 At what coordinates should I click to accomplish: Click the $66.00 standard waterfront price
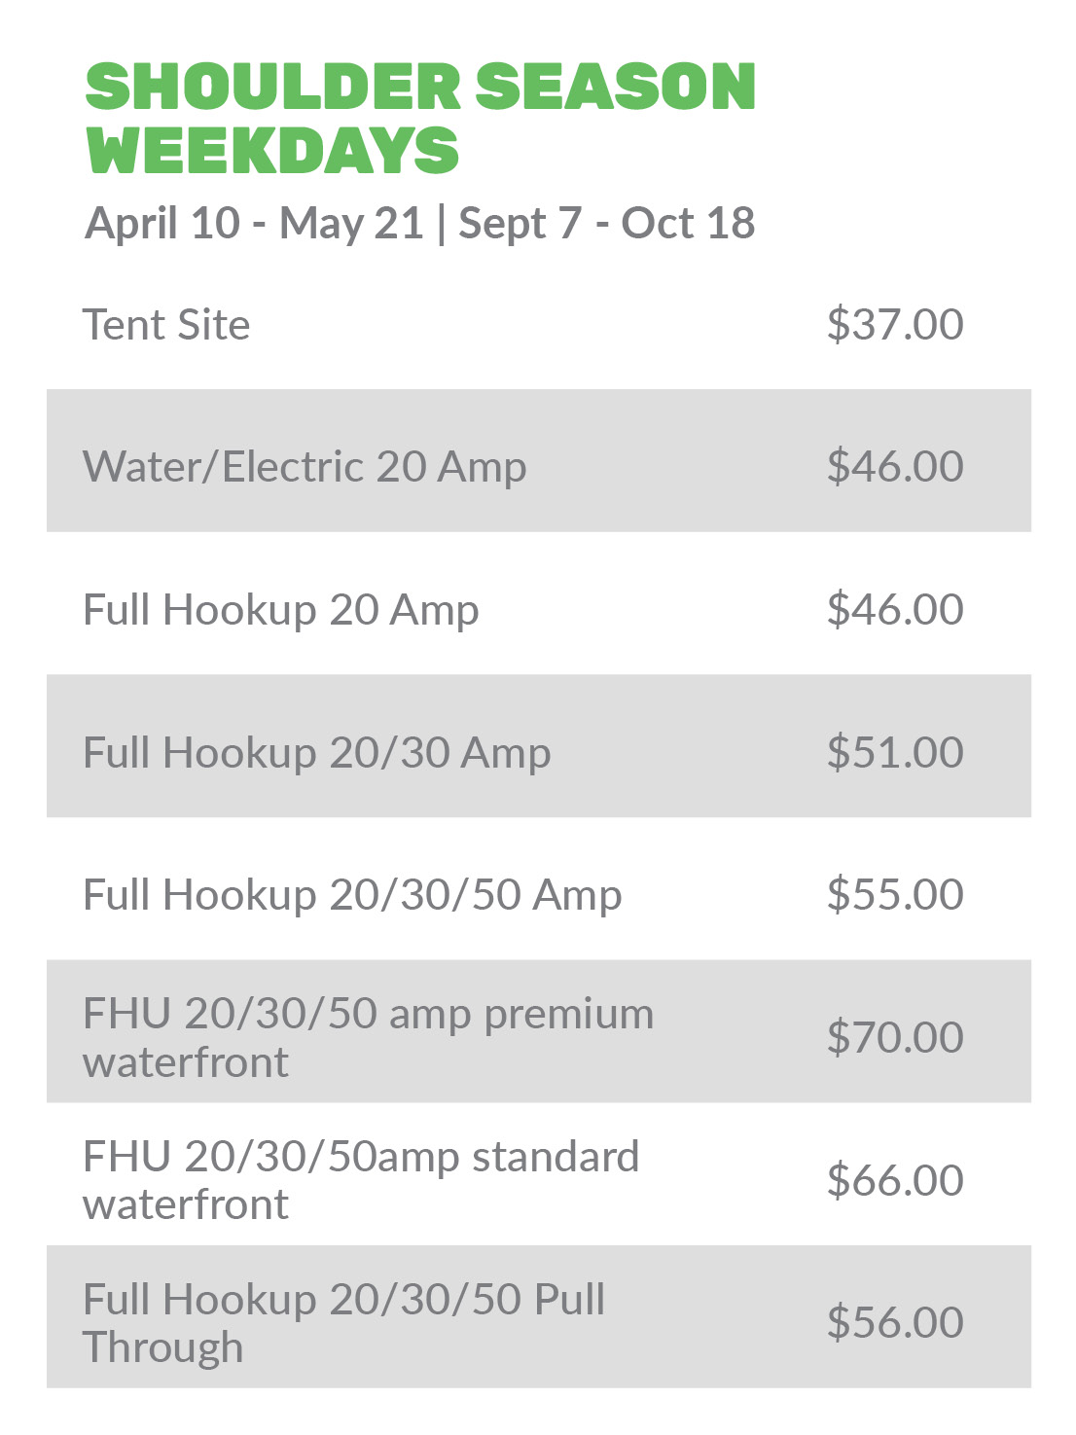tap(895, 1181)
